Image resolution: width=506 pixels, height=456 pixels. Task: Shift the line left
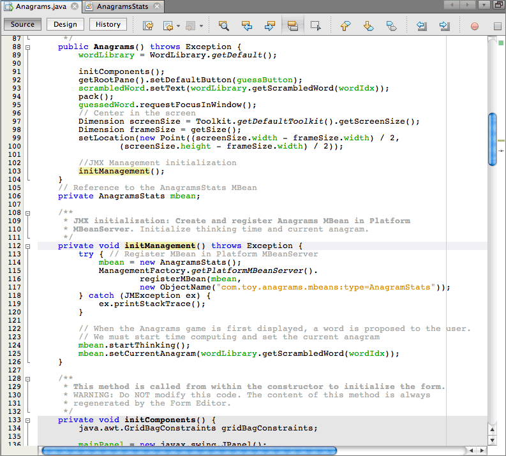pos(422,26)
